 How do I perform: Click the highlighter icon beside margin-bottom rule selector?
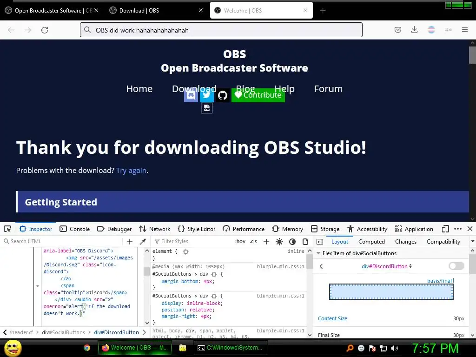tap(214, 274)
